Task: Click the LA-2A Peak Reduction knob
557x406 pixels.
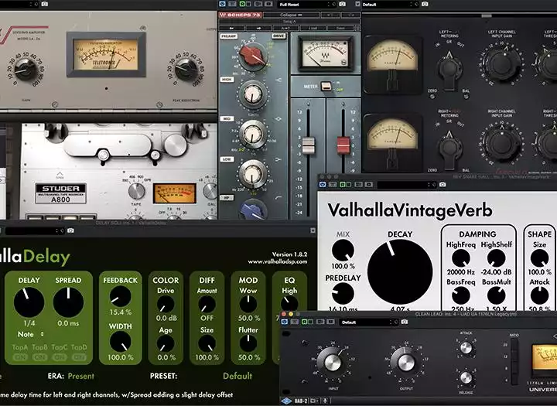Action: pos(186,69)
